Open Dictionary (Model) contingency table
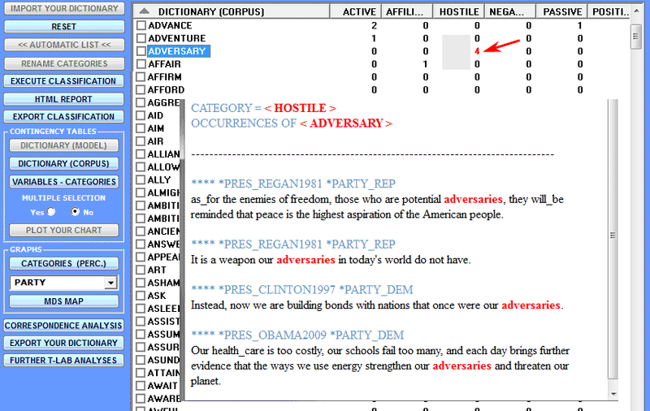The image size is (650, 411). [64, 145]
